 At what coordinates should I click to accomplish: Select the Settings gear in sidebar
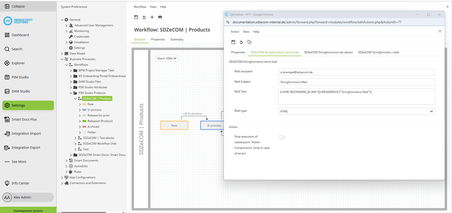tap(7, 105)
